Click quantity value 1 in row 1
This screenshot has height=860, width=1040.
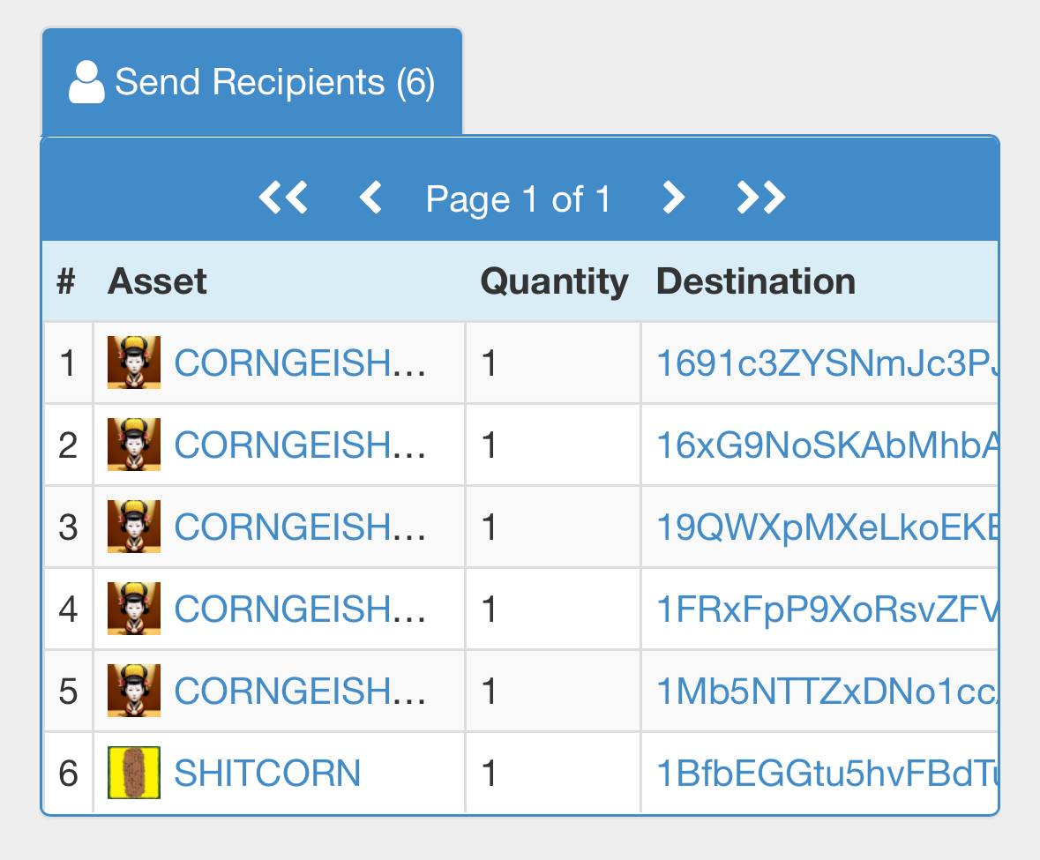pyautogui.click(x=490, y=363)
